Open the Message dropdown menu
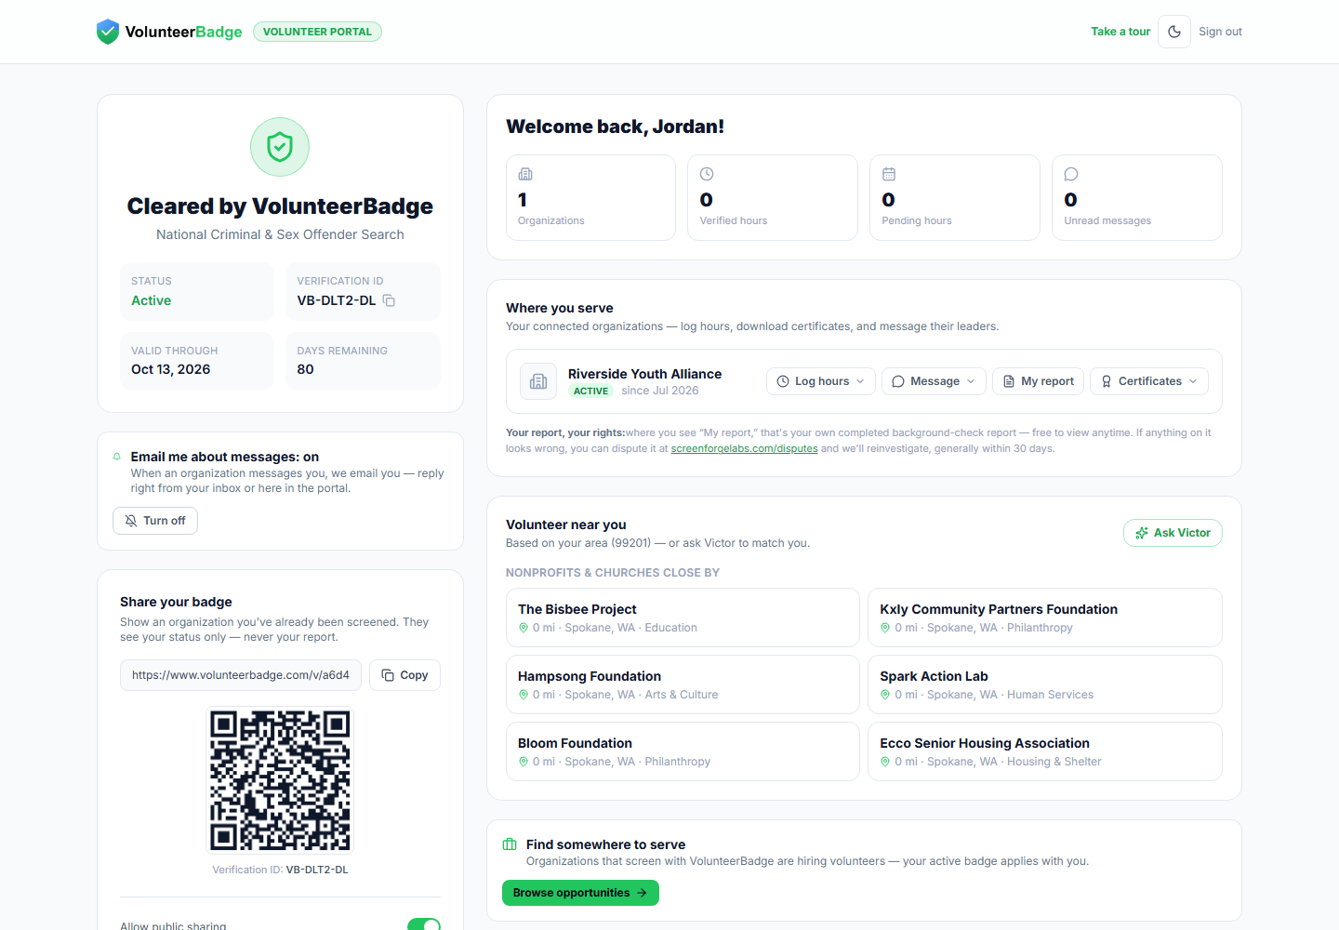 934,381
